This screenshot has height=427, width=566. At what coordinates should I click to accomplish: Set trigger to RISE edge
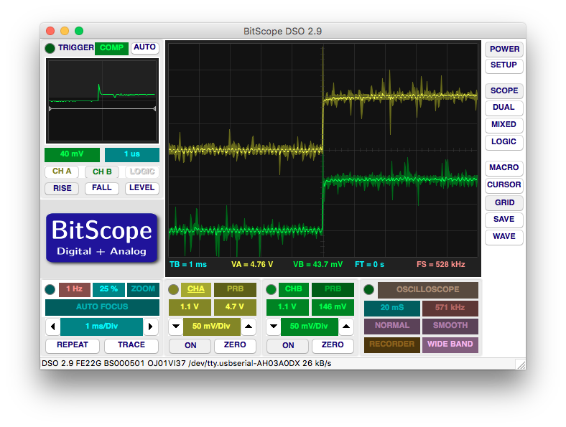tap(62, 188)
